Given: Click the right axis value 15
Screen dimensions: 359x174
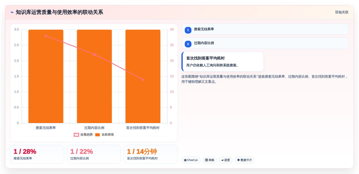Looking at the screenshot, I should click(x=172, y=76).
